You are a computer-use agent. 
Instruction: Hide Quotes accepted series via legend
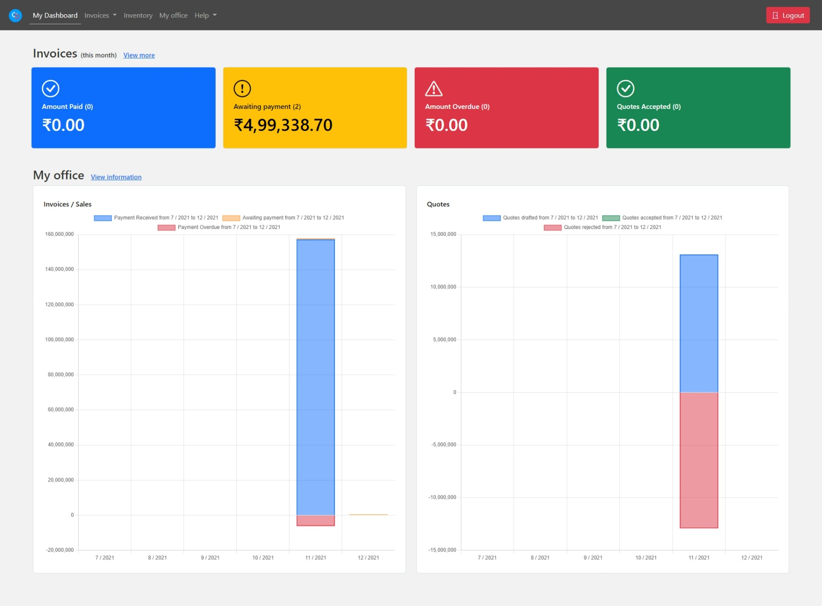pyautogui.click(x=611, y=218)
